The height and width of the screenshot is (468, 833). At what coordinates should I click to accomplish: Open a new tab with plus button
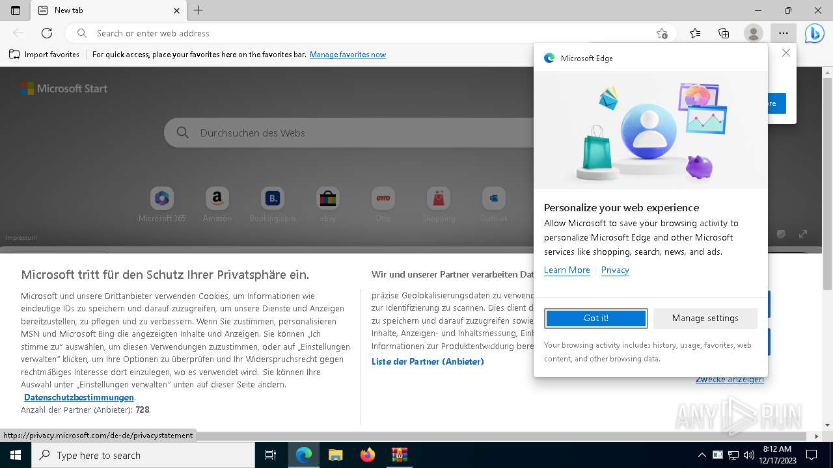pos(198,10)
